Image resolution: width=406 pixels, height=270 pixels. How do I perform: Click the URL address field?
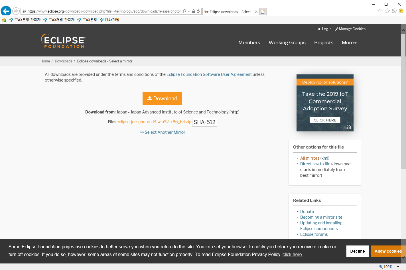[x=104, y=11]
